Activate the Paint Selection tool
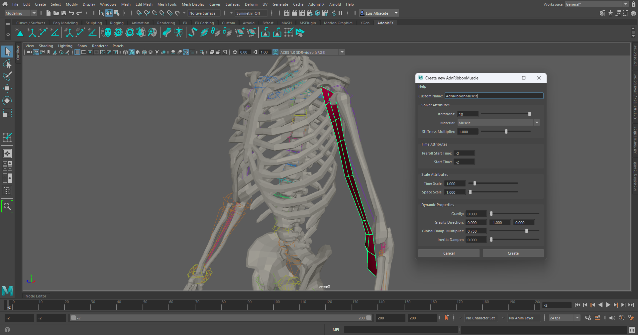Image resolution: width=638 pixels, height=335 pixels. pos(7,76)
